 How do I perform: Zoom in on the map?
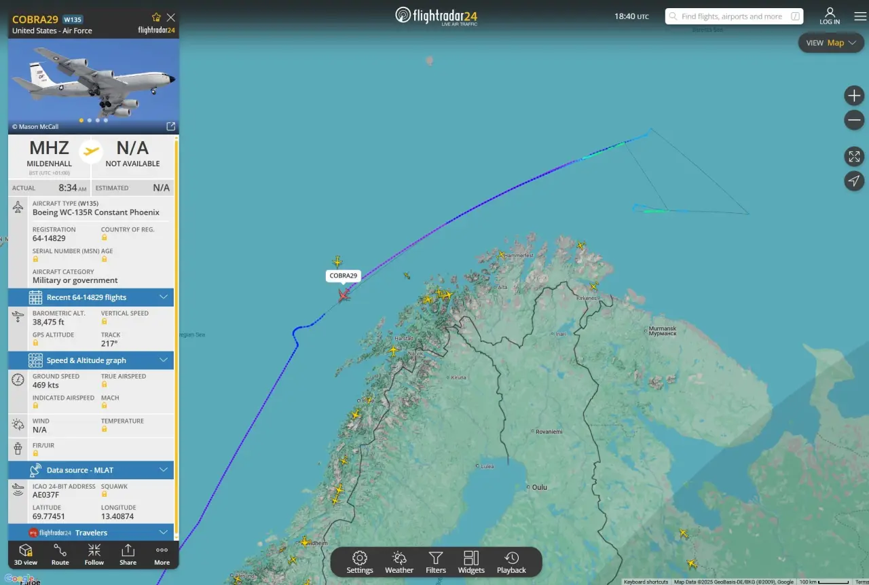click(x=854, y=96)
